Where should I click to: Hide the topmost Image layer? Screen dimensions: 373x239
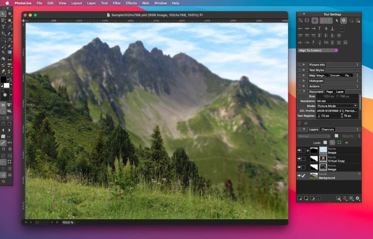point(300,149)
